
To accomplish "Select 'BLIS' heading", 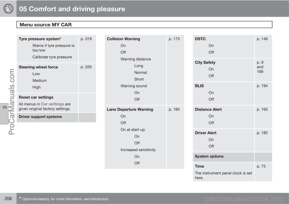I will [x=199, y=86].
